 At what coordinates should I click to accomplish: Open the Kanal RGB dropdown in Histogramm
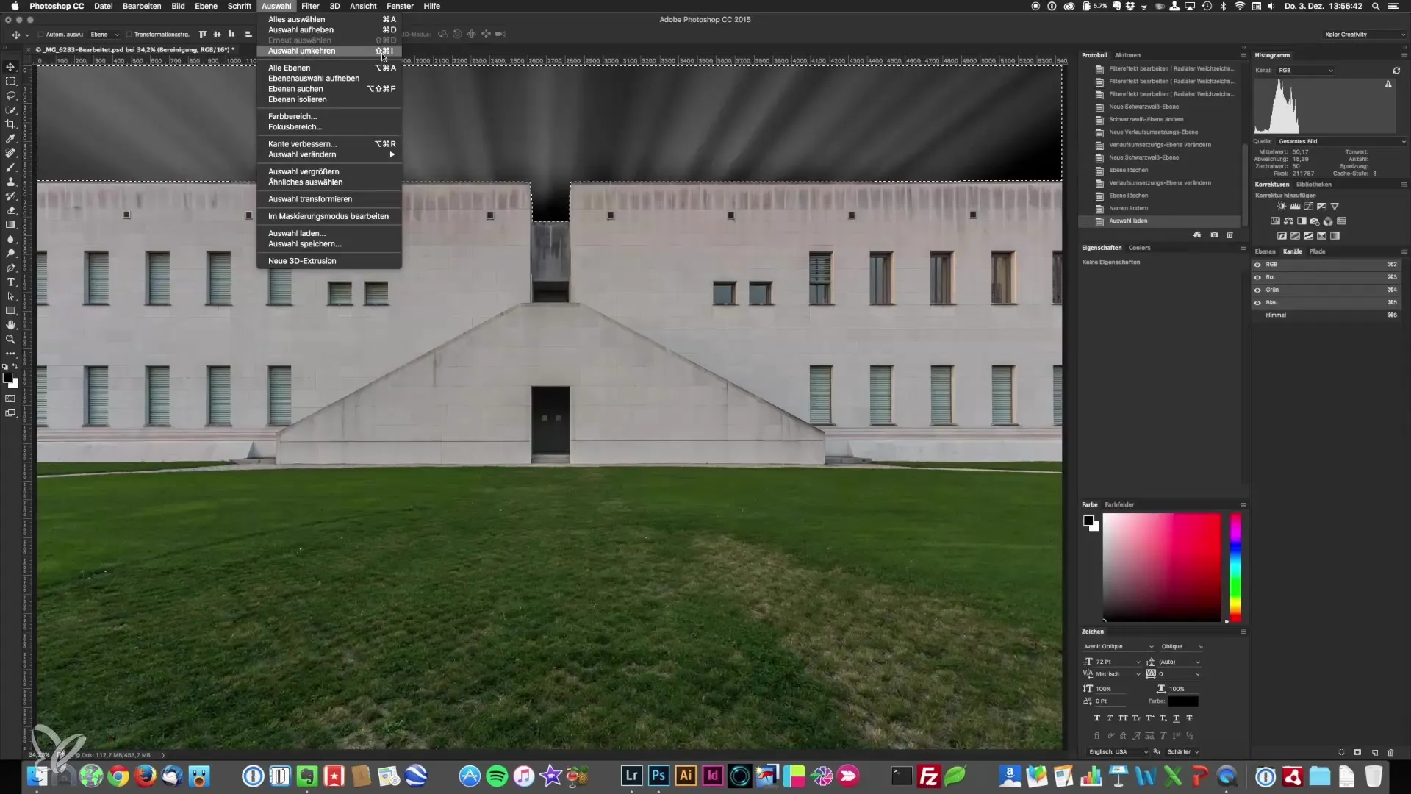(x=1305, y=71)
